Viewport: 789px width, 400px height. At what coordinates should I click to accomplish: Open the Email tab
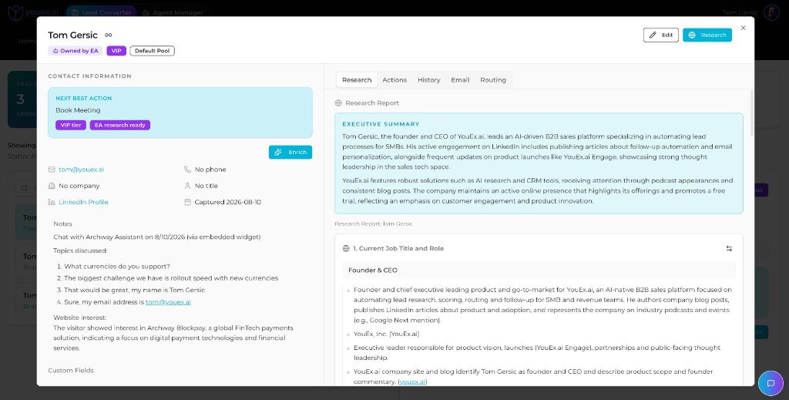tap(460, 80)
